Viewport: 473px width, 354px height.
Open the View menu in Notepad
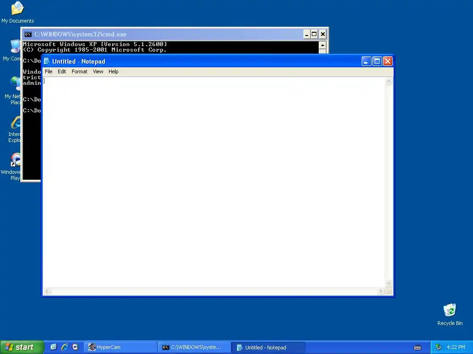tap(98, 71)
